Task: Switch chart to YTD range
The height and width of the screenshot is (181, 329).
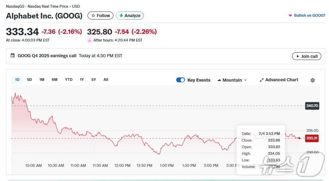Action: point(69,80)
